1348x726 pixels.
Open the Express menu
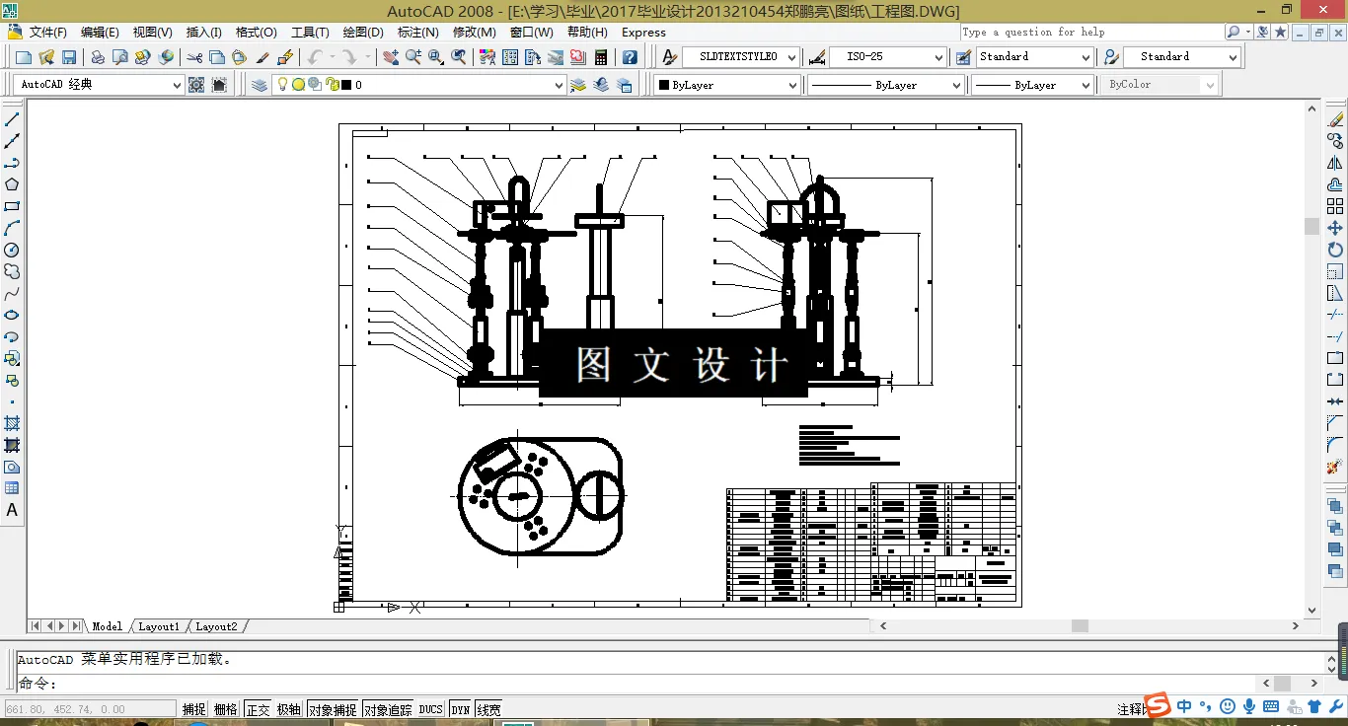tap(643, 33)
